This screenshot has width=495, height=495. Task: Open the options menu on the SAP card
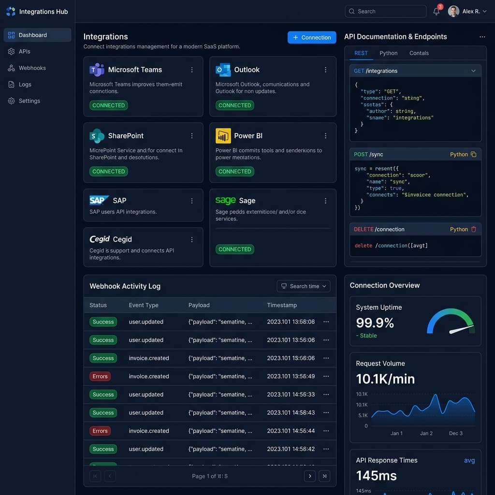pos(192,200)
